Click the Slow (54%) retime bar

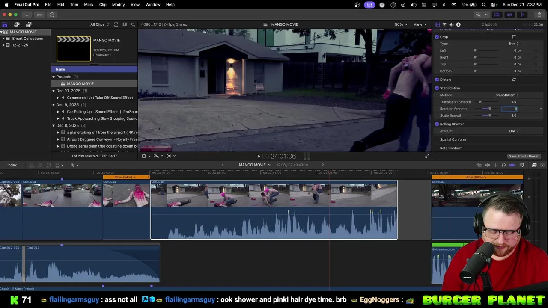[126, 177]
